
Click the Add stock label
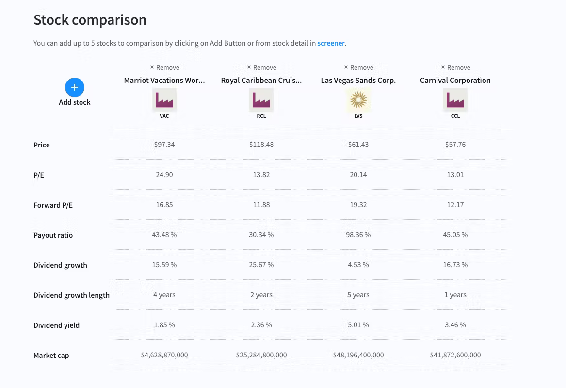coord(75,102)
